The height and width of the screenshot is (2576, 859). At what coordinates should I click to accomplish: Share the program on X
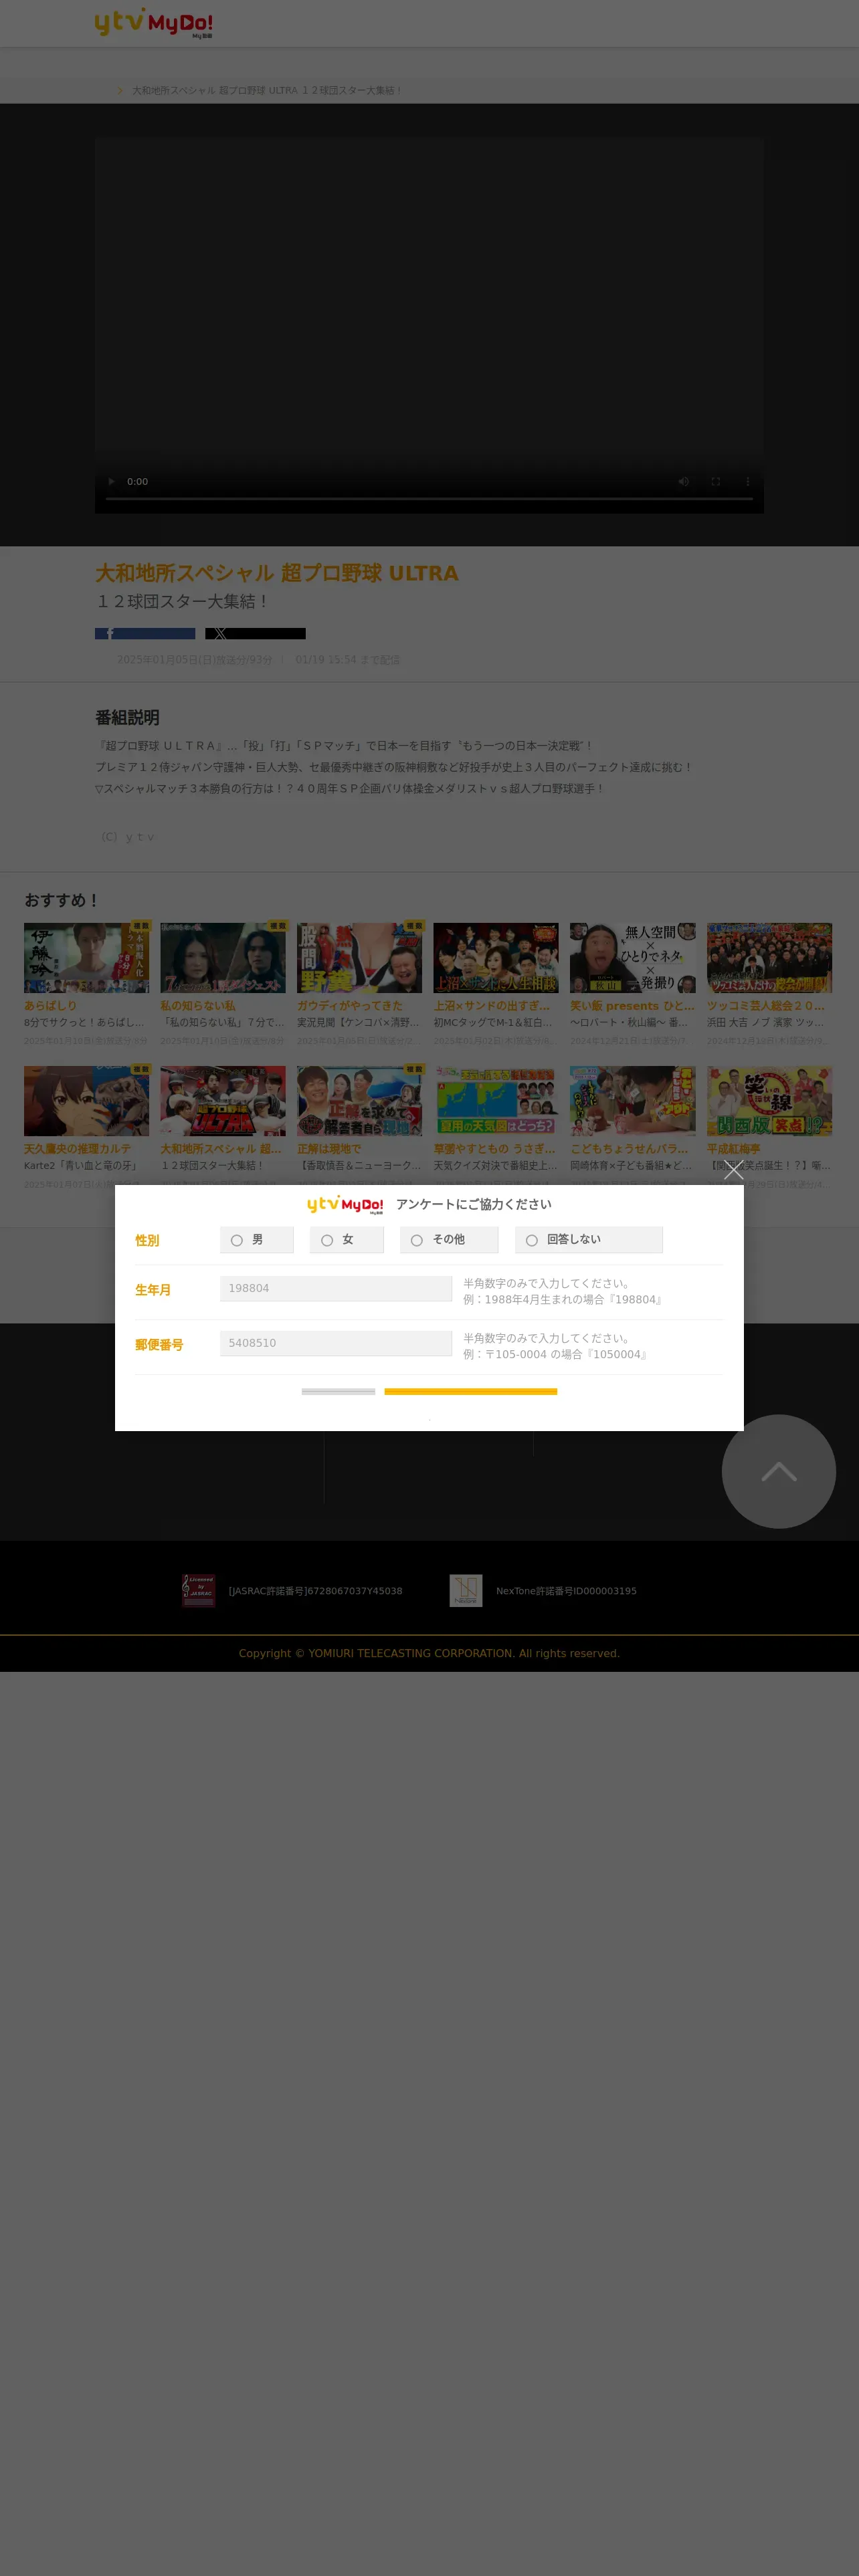click(x=255, y=633)
